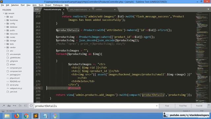Open the Preferences menu
The image size is (211, 119).
pos(58,5)
